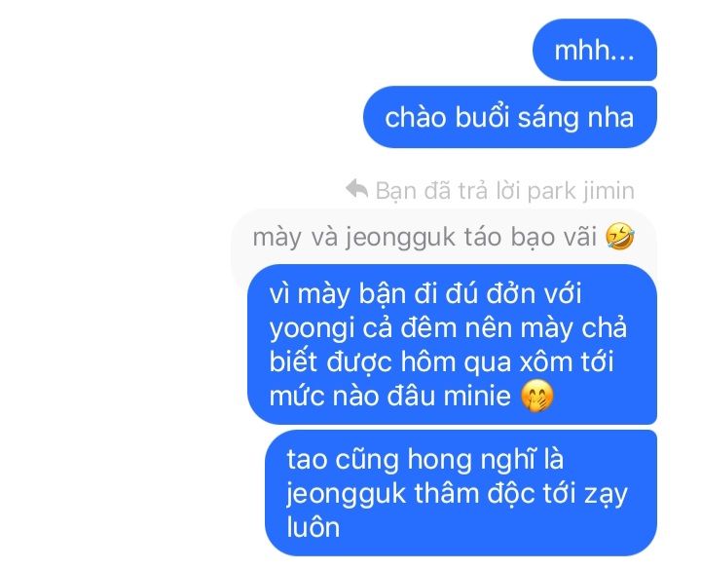This screenshot has height=570, width=701.
Task: Jump to quoted message "mày và jeongguk táo bạo vãi"
Action: 444,237
